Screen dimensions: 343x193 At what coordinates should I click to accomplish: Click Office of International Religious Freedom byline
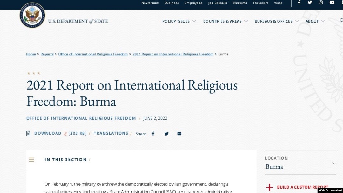(81, 118)
